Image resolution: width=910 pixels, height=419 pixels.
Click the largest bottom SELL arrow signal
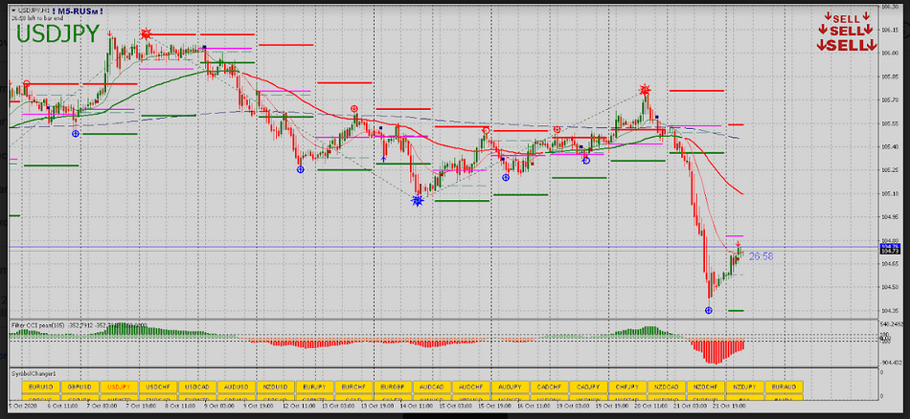847,45
